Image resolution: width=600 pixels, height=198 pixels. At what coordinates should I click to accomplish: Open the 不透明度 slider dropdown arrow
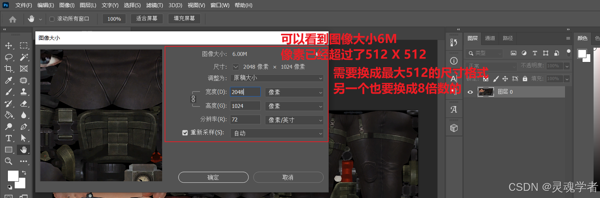coord(567,66)
